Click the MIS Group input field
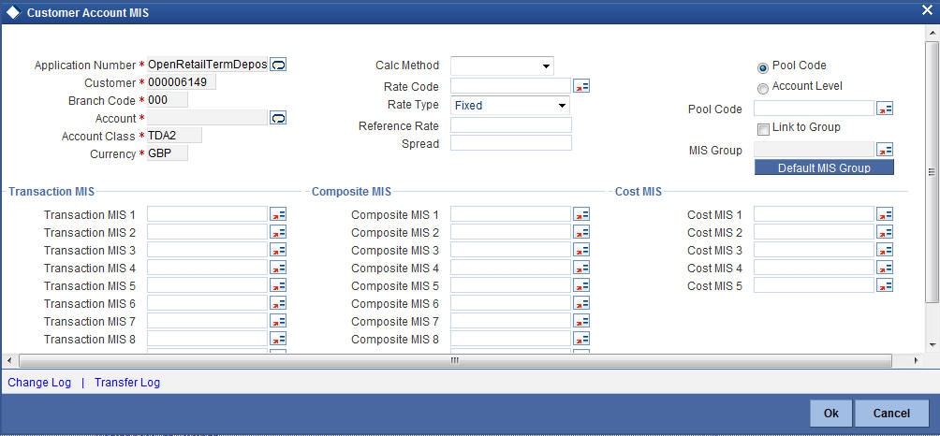 tap(815, 149)
